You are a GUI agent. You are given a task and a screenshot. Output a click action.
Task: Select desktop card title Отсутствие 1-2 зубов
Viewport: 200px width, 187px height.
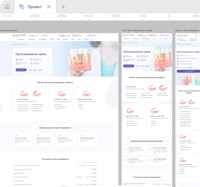(60, 99)
